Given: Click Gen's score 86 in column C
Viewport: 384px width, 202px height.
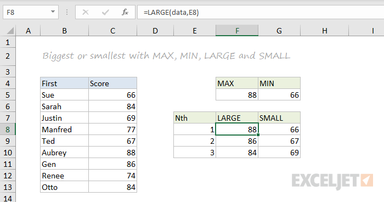Looking at the screenshot, I should click(112, 164).
